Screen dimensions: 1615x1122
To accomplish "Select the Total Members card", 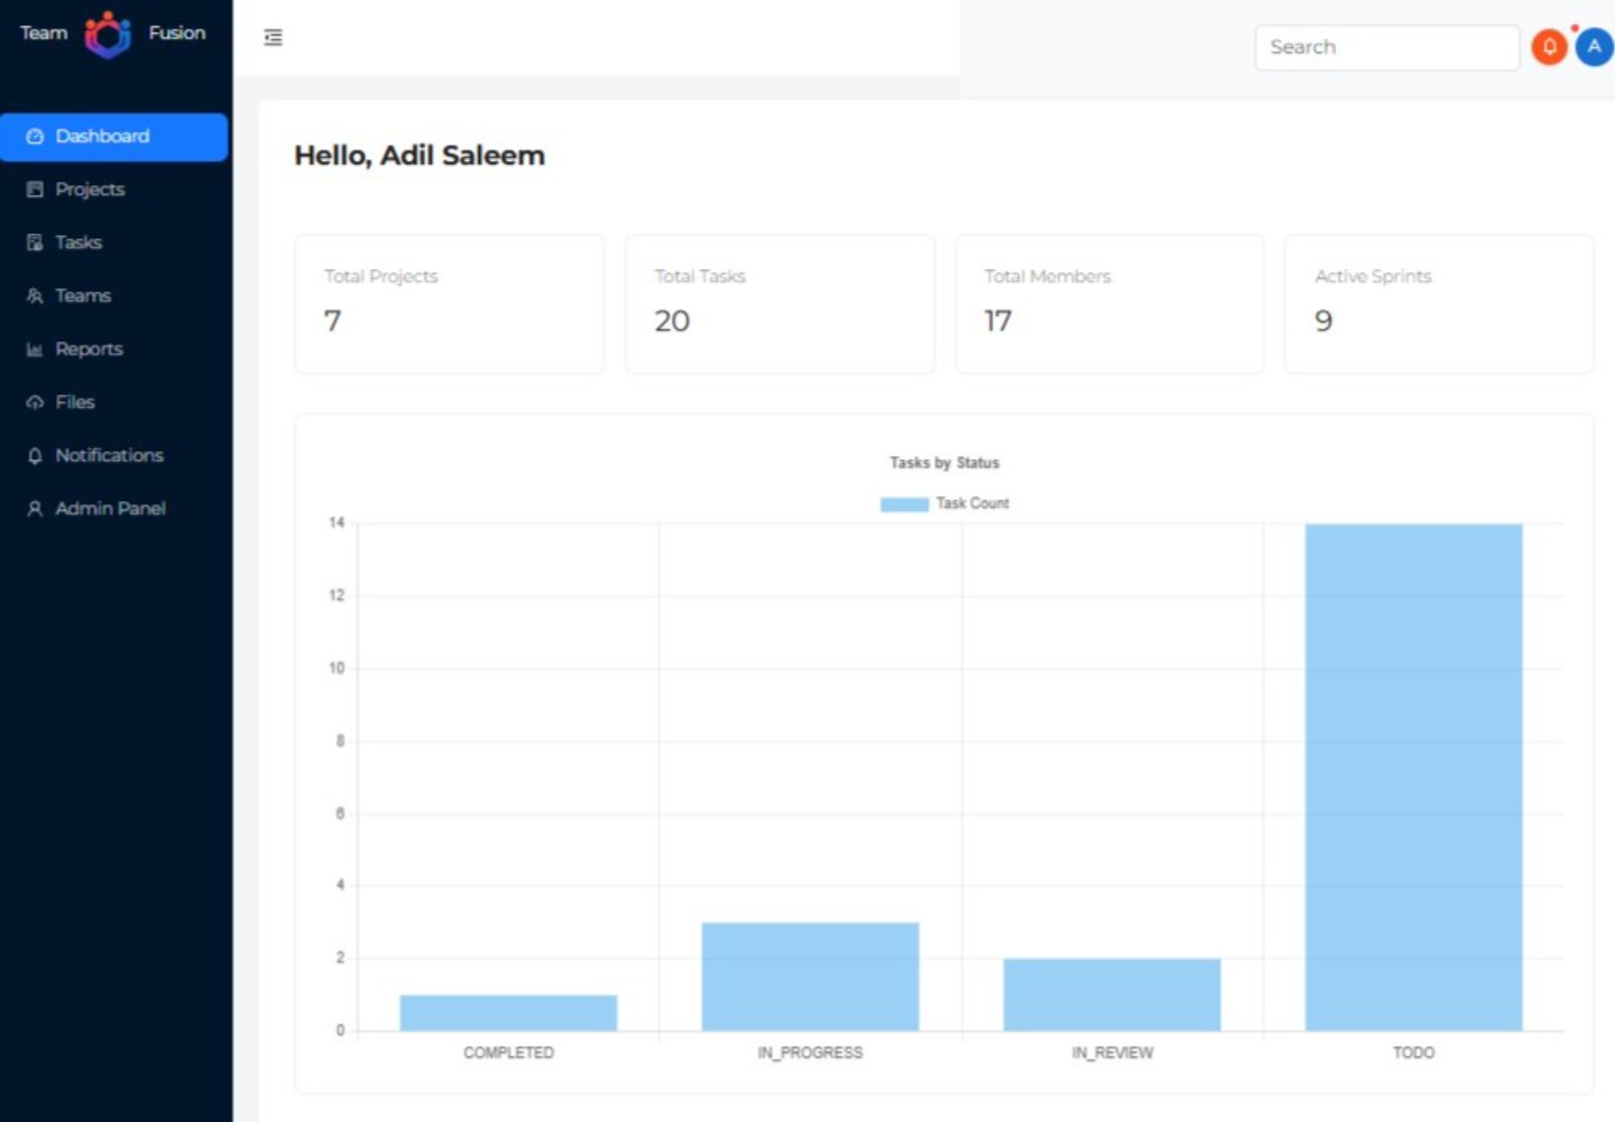I will point(1108,304).
